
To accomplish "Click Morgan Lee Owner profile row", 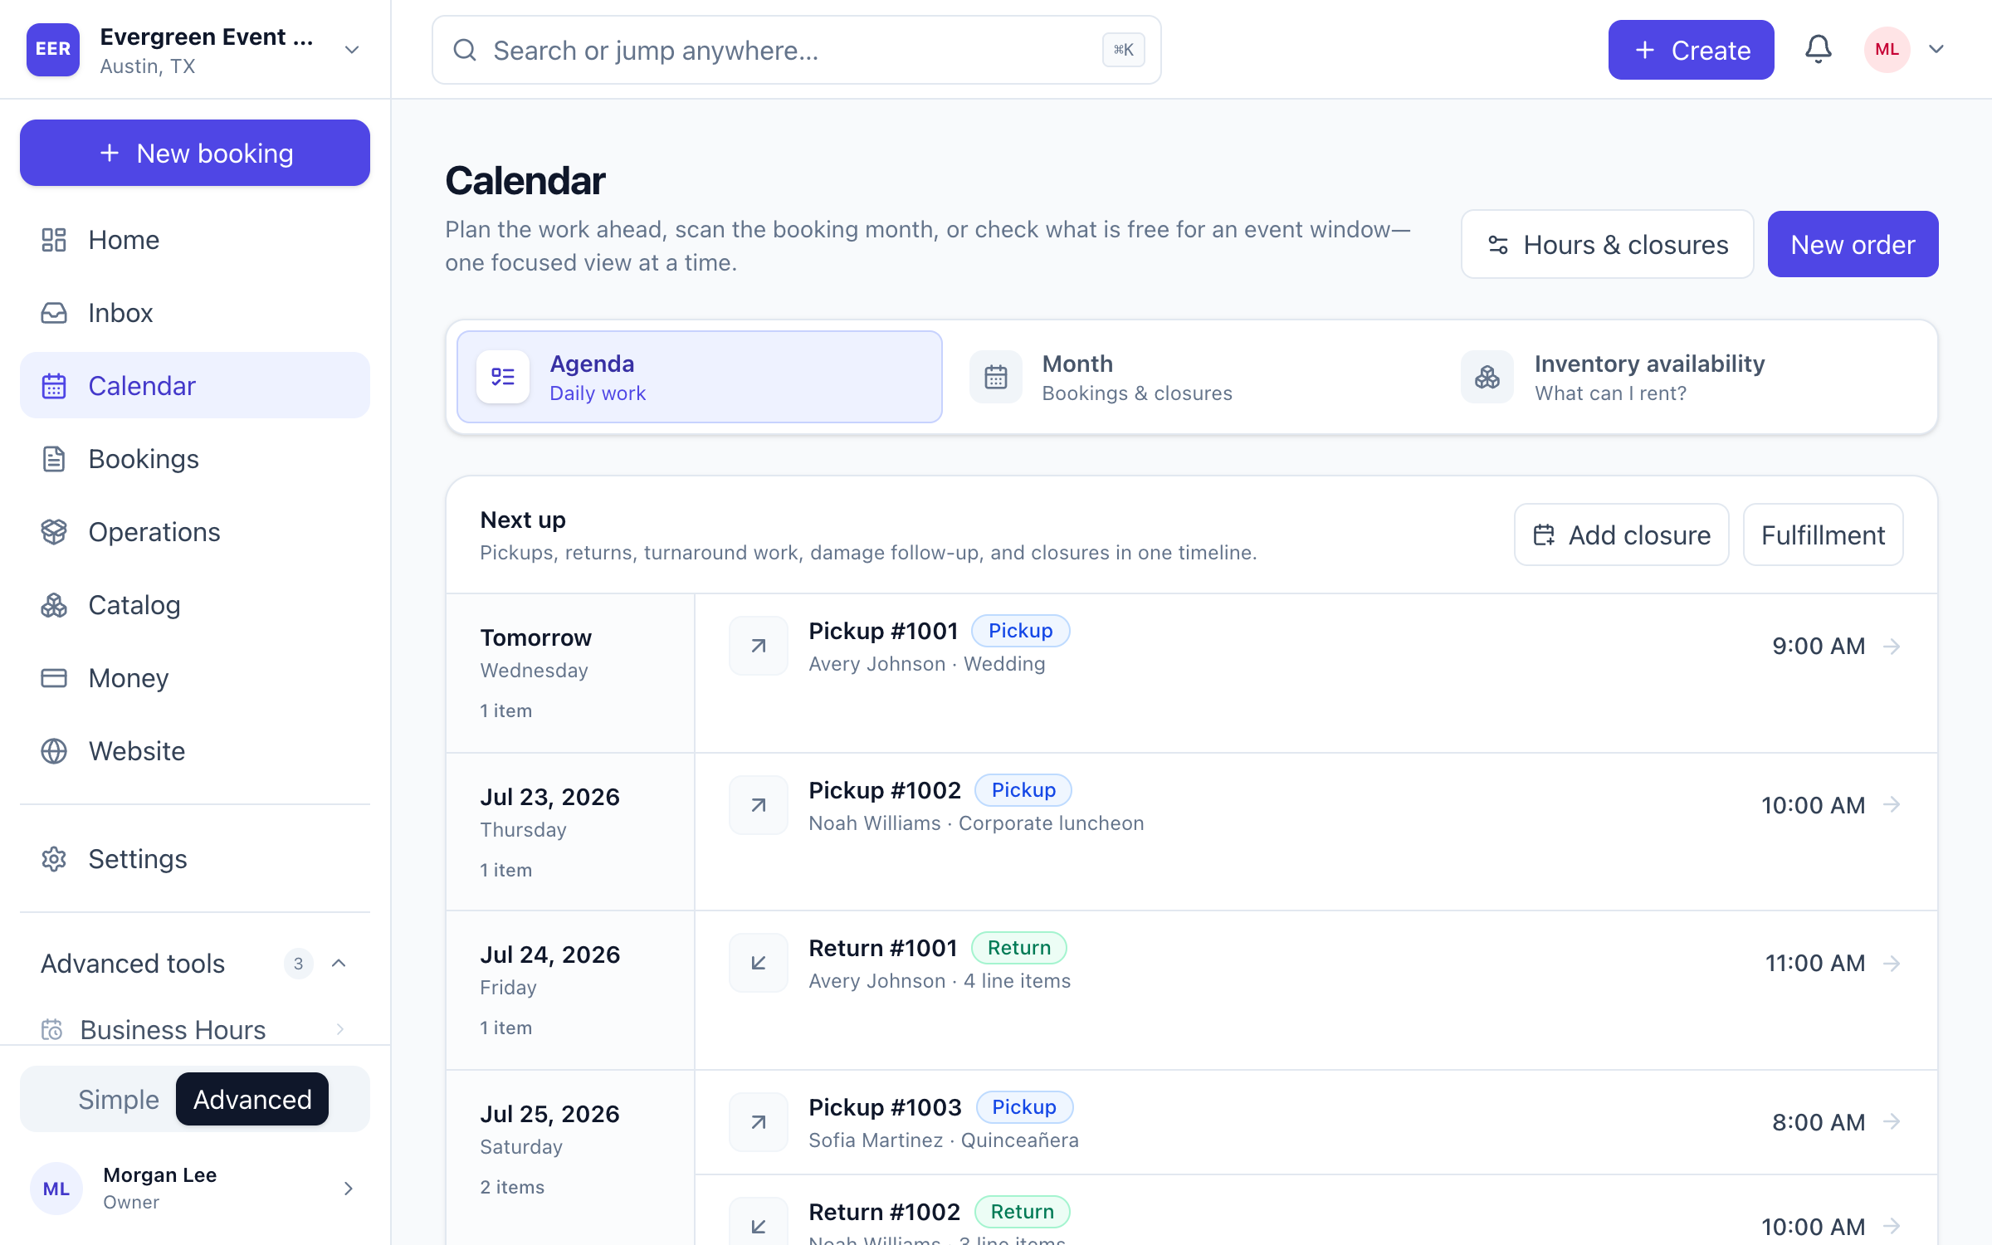I will tap(195, 1189).
